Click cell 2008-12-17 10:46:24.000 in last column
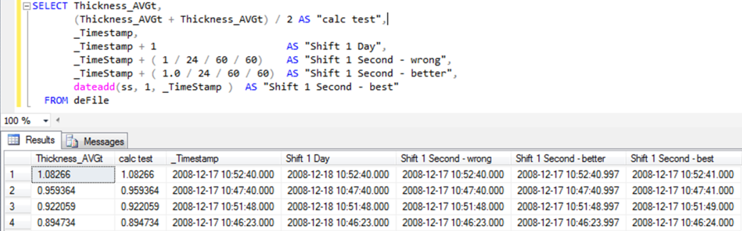 [x=683, y=223]
